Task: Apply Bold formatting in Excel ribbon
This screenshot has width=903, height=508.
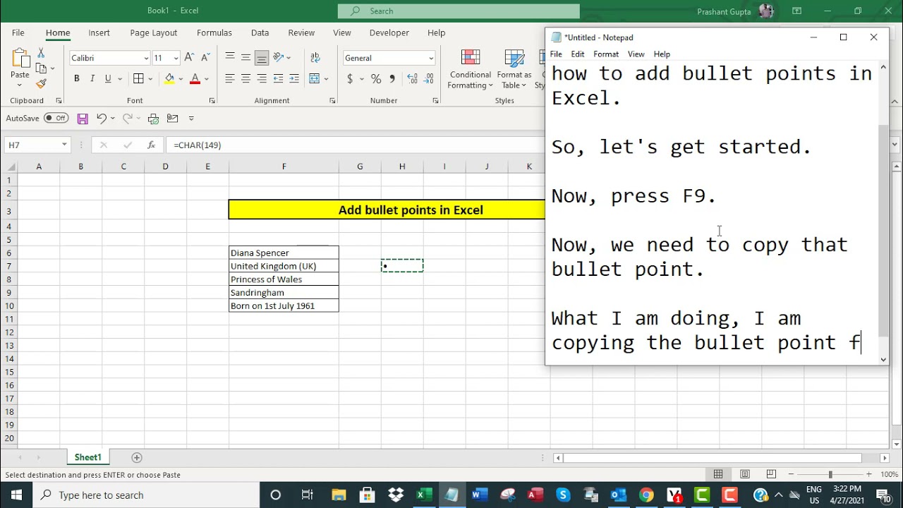Action: [76, 78]
